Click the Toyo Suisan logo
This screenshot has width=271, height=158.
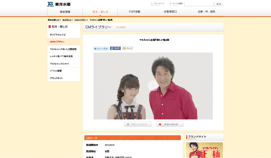pos(59,4)
